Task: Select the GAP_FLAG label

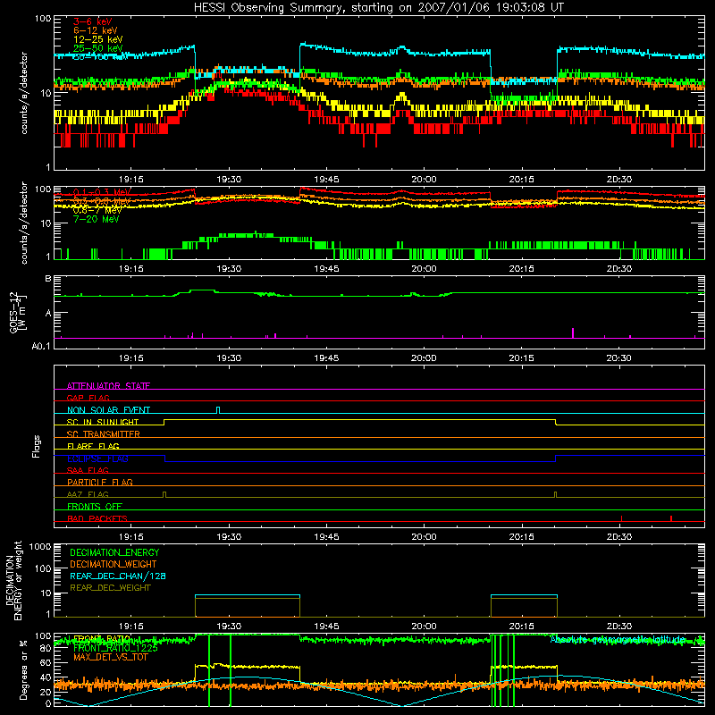Action: (88, 398)
